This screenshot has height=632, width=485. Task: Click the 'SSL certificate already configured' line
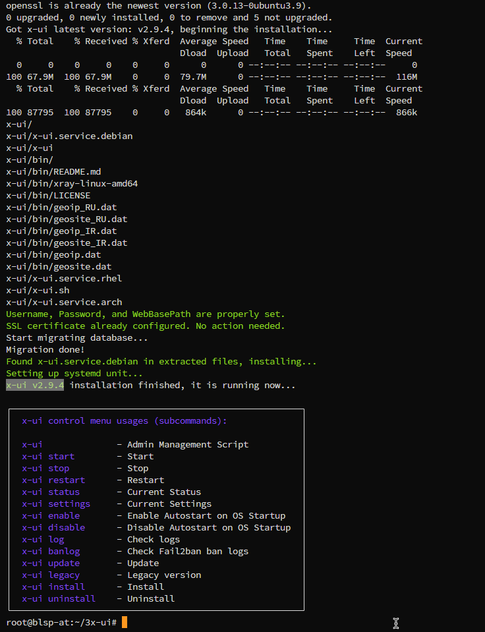146,326
